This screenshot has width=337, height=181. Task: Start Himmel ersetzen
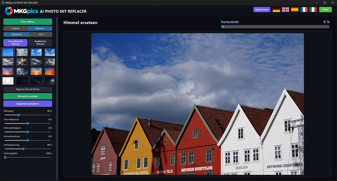(x=28, y=96)
